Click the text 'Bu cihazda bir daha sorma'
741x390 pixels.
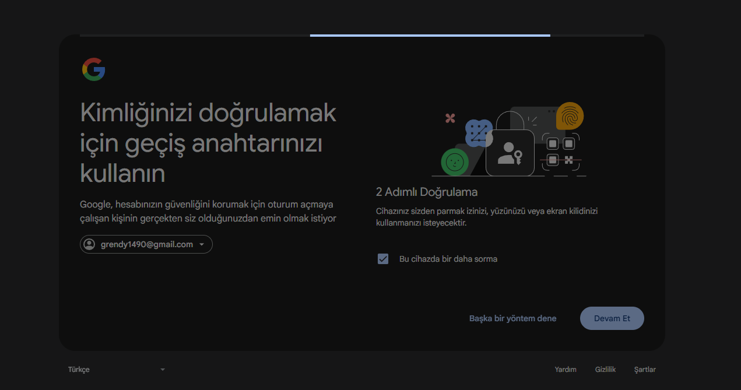448,259
